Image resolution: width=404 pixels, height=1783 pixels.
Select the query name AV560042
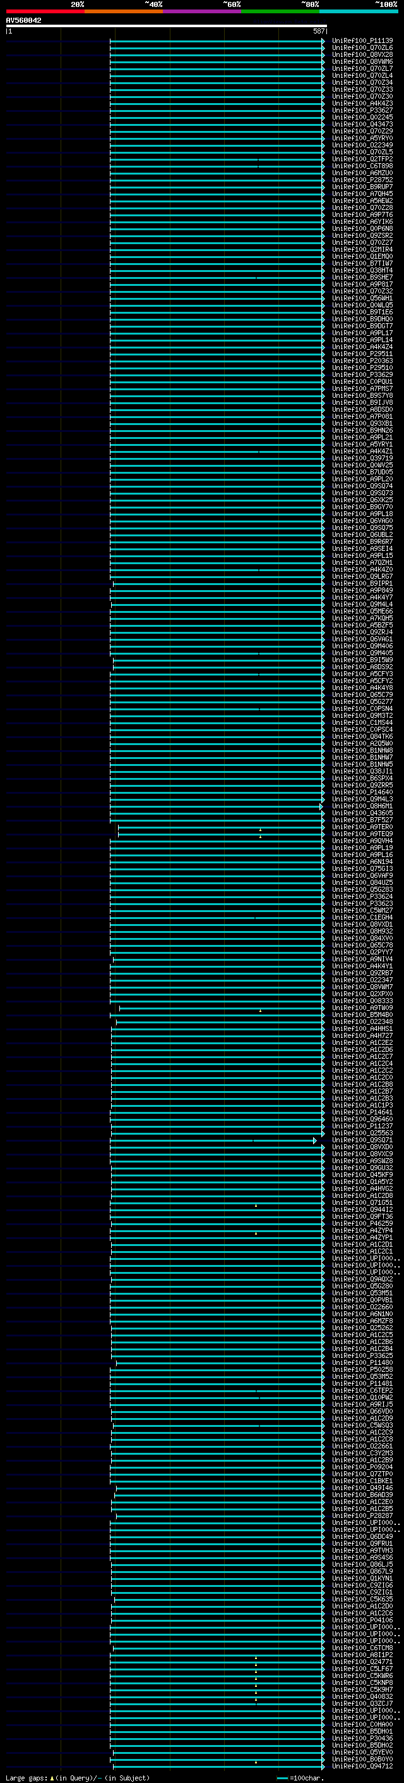click(x=23, y=21)
